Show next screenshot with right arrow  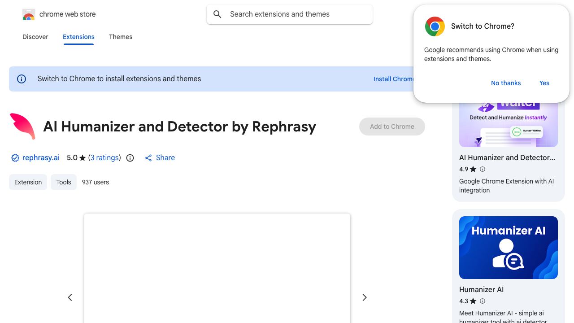[x=365, y=297]
